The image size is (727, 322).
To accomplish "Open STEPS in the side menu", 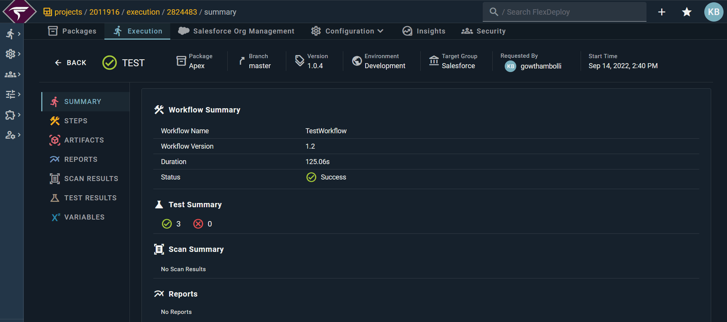I will [86, 121].
